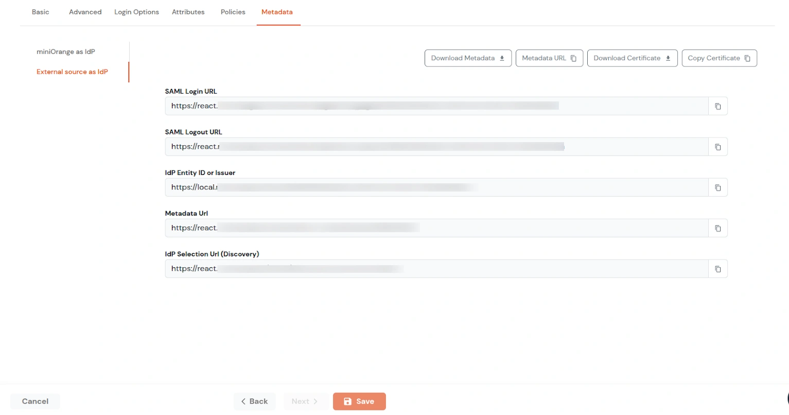This screenshot has height=415, width=789.
Task: Open the Advanced tab
Action: click(x=85, y=12)
